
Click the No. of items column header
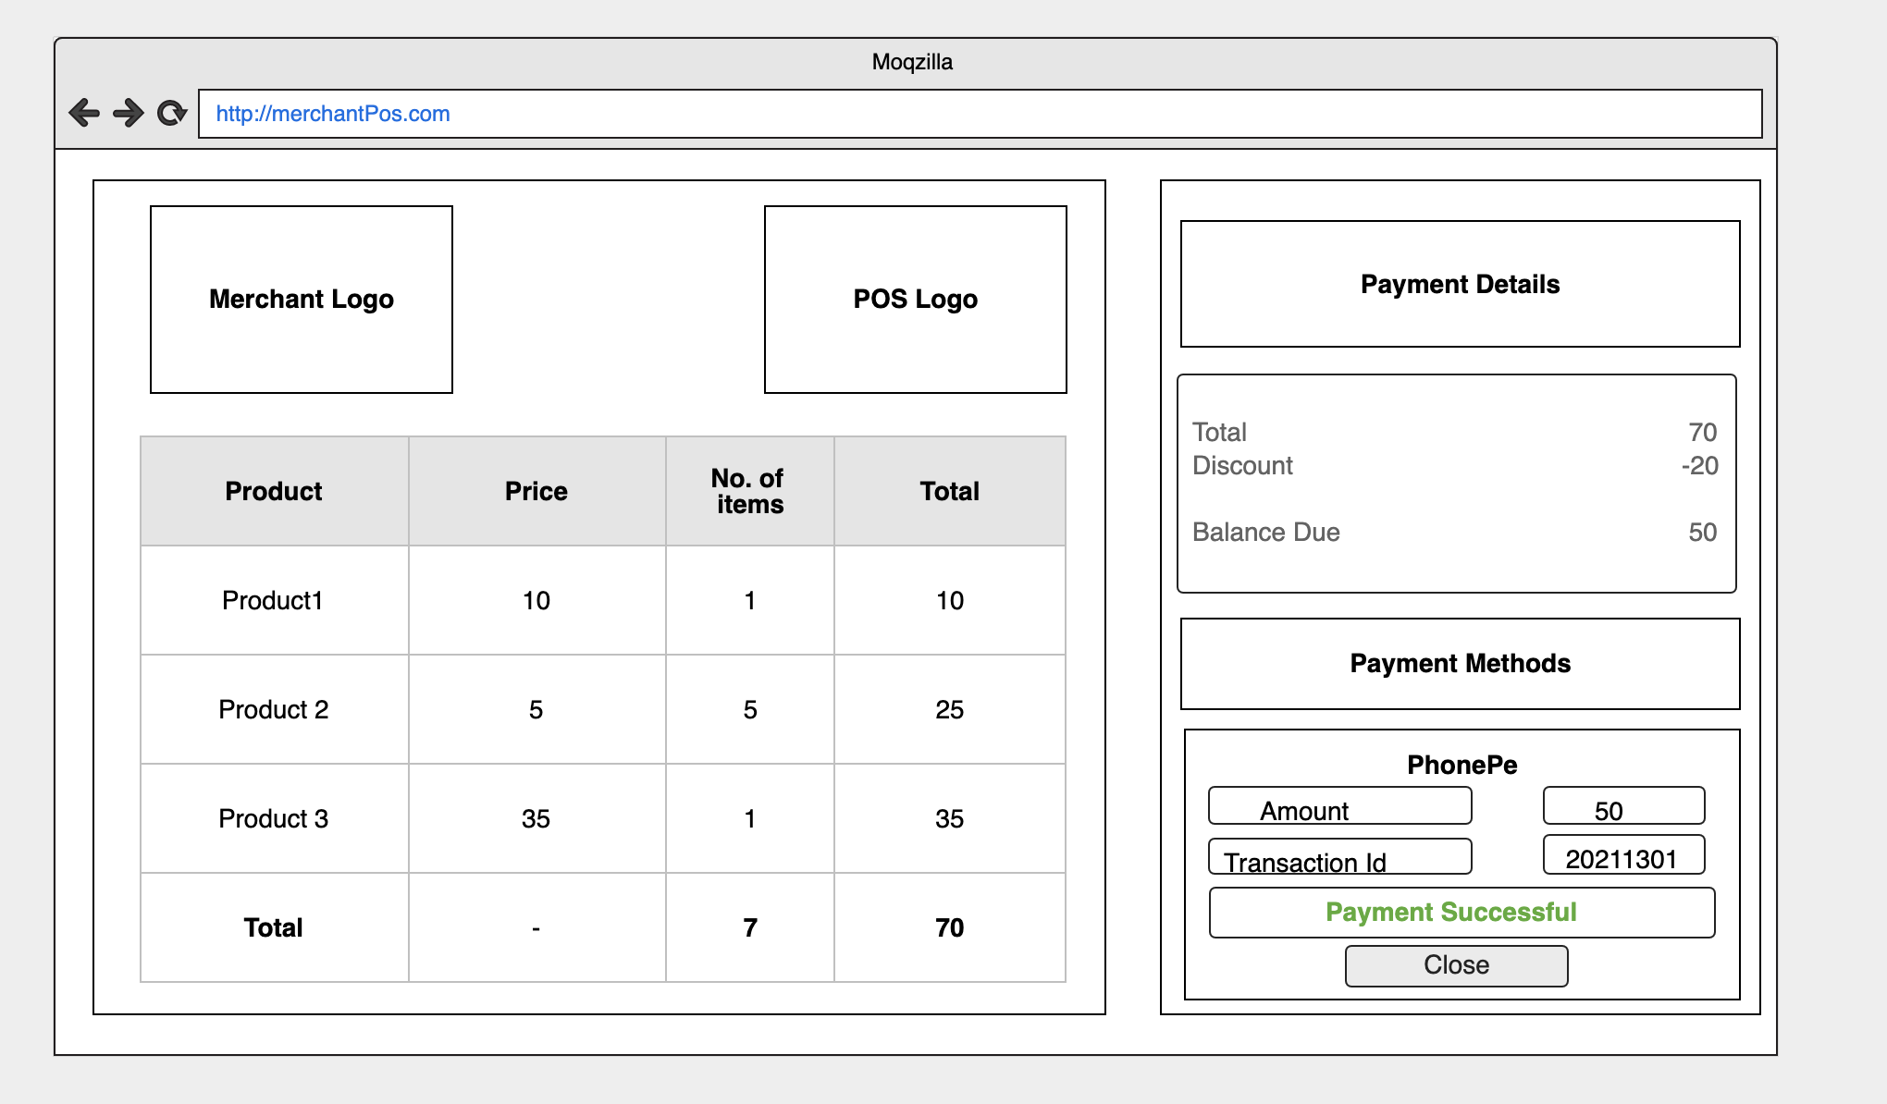(749, 491)
